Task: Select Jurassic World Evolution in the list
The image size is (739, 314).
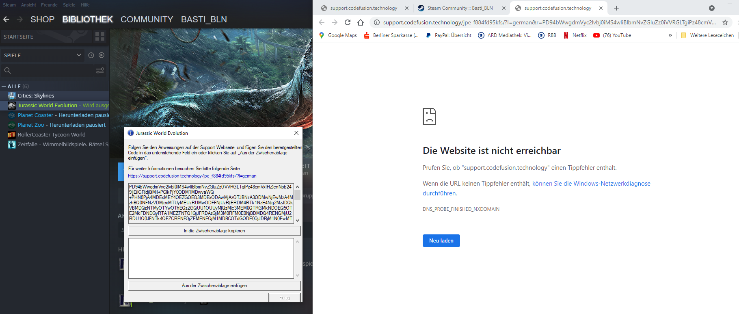Action: coord(54,105)
